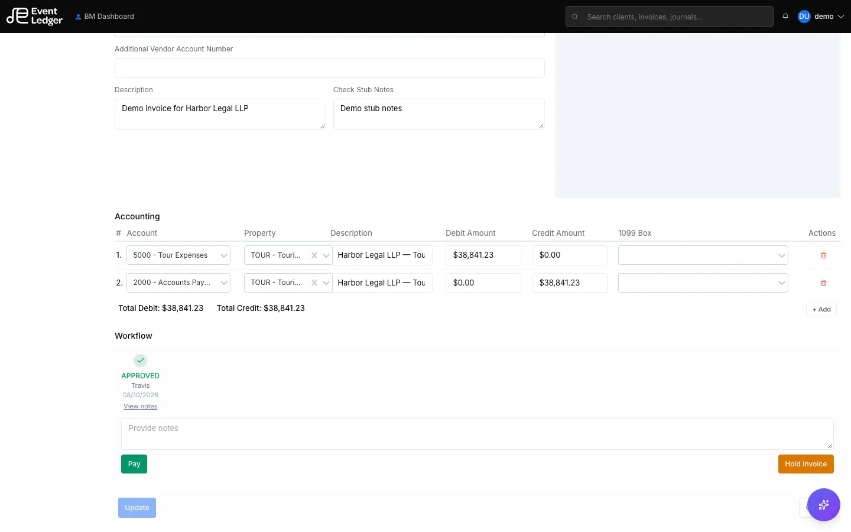This screenshot has width=851, height=532.
Task: Click the search magnifier icon
Action: (575, 17)
